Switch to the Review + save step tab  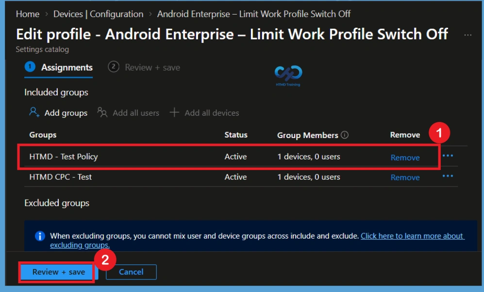coord(144,68)
